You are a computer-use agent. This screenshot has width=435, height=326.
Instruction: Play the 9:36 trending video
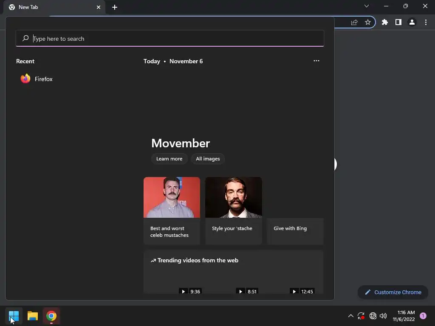point(190,291)
